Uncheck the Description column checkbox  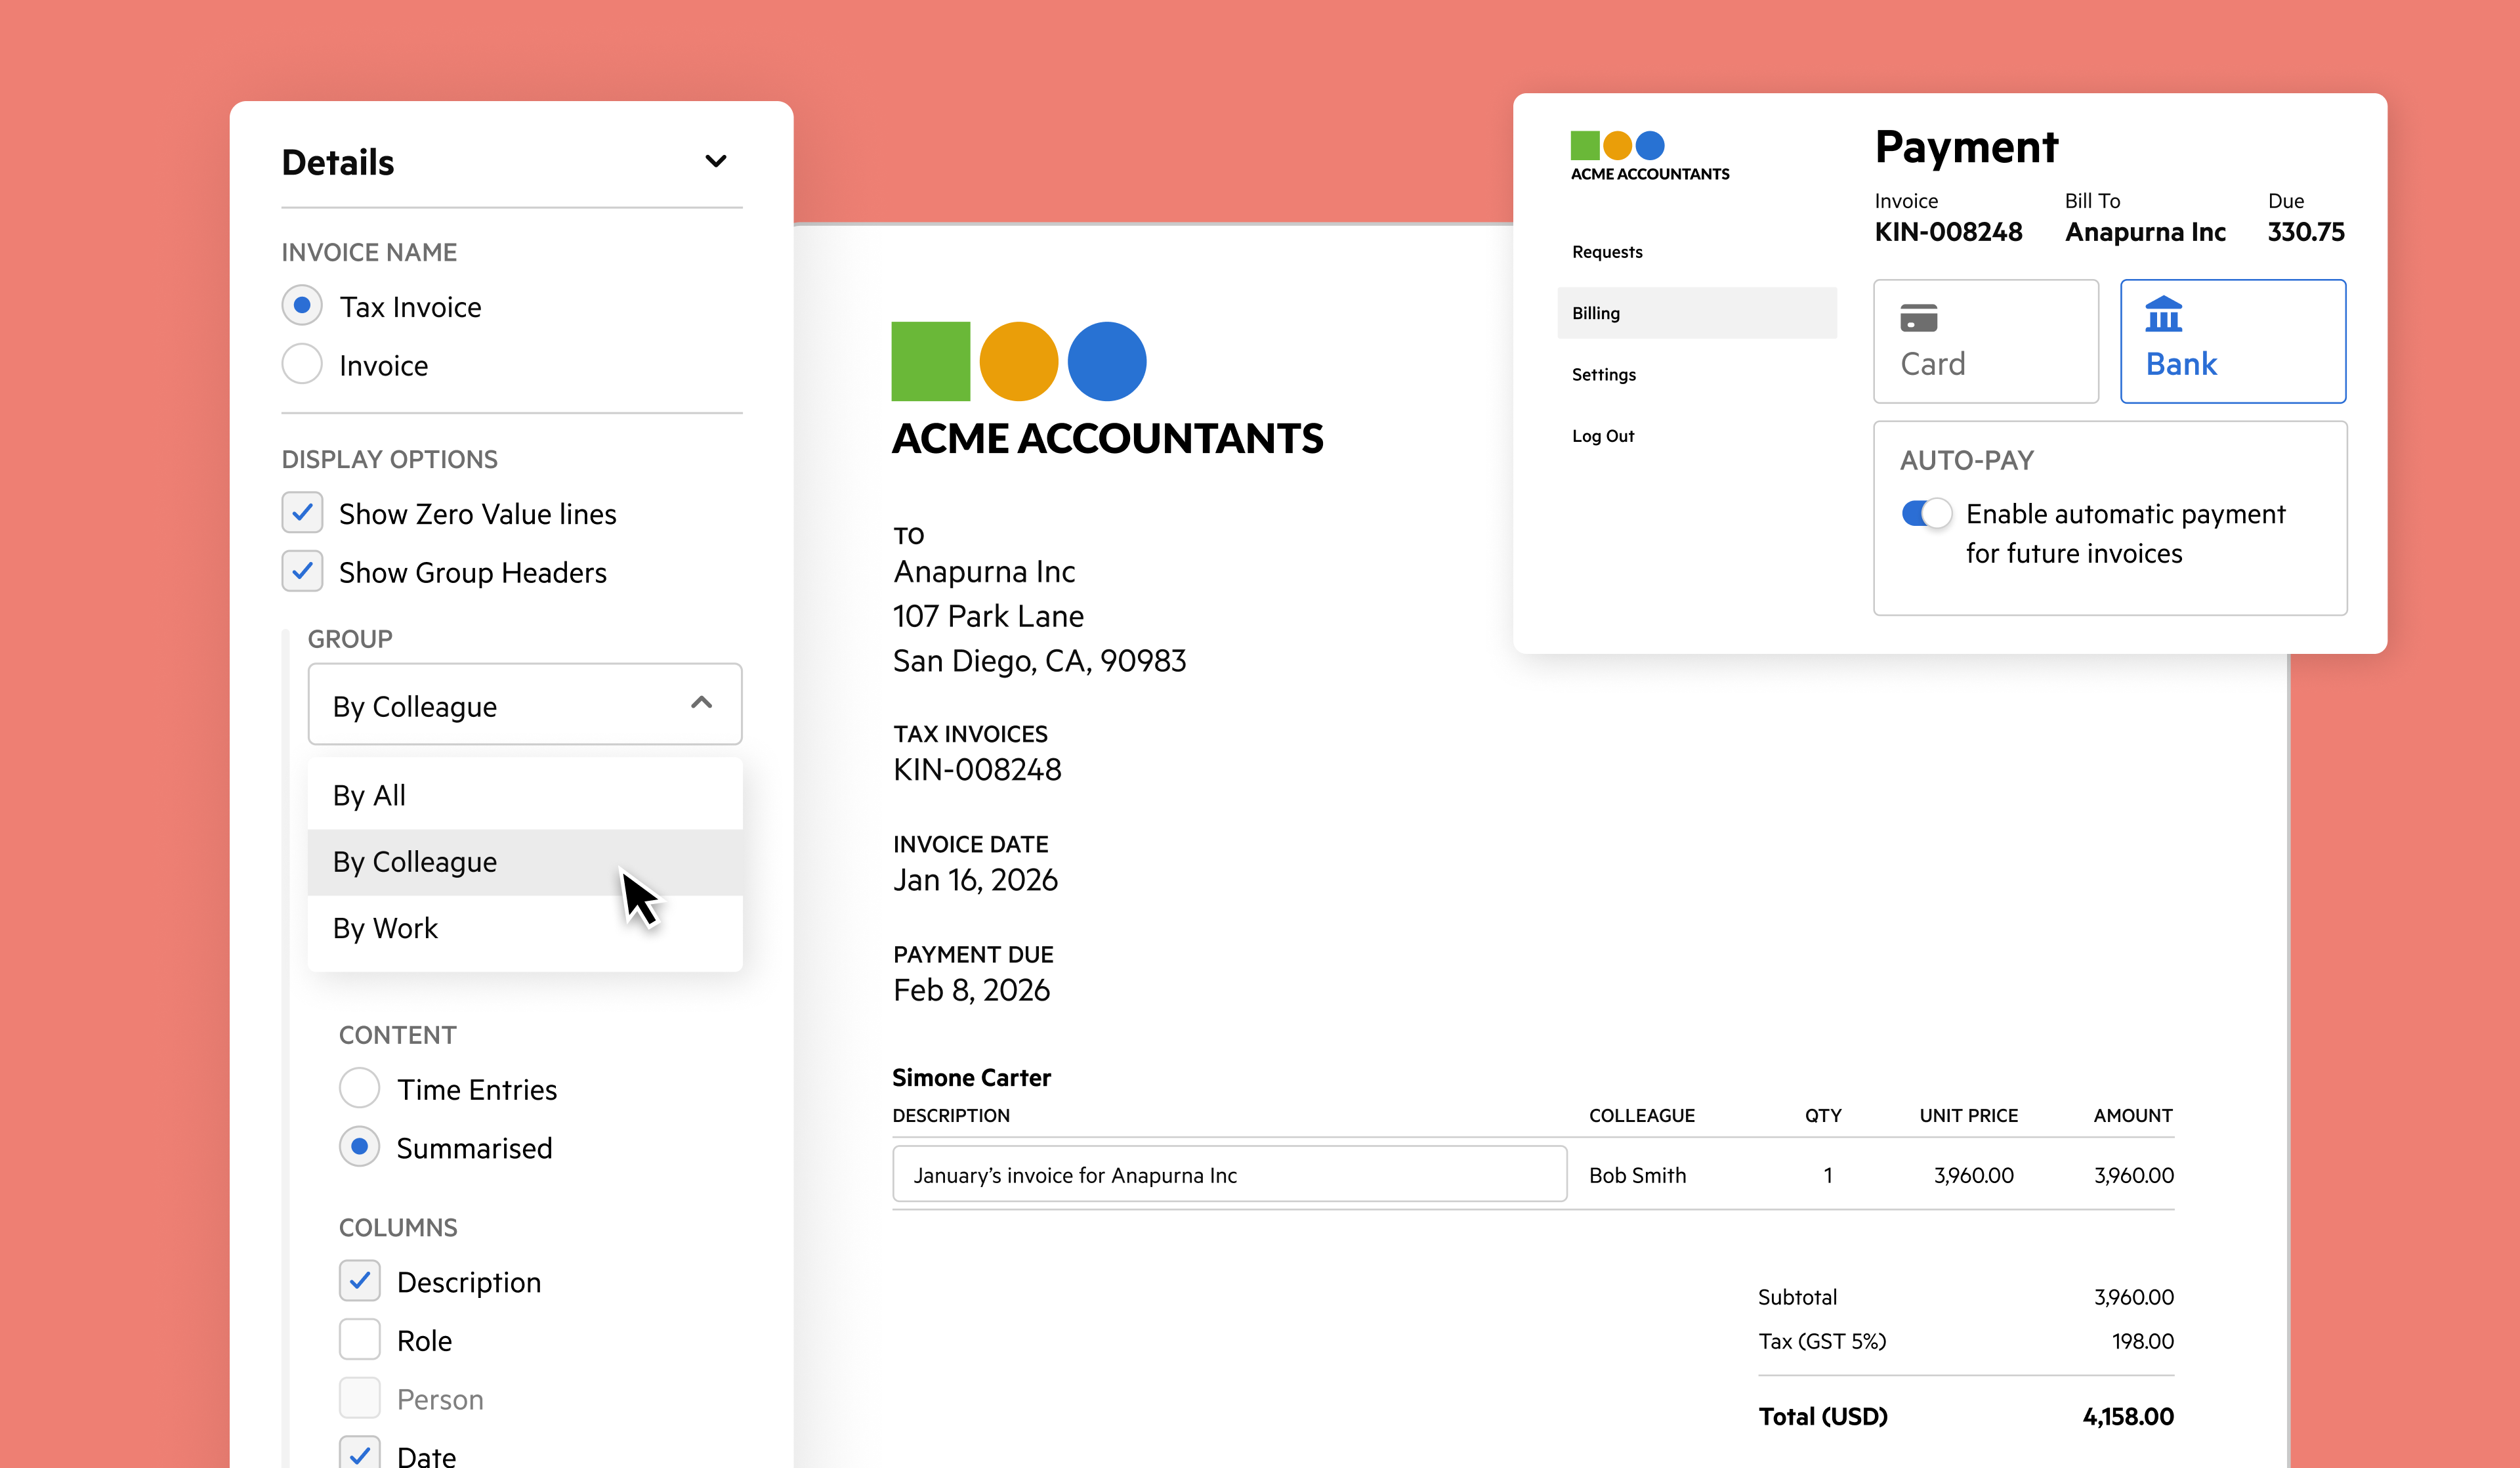click(x=359, y=1282)
